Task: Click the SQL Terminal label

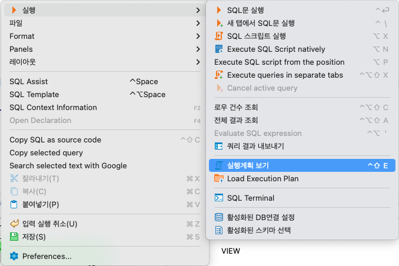Action: tap(251, 198)
